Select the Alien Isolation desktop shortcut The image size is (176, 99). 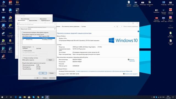pos(17,11)
